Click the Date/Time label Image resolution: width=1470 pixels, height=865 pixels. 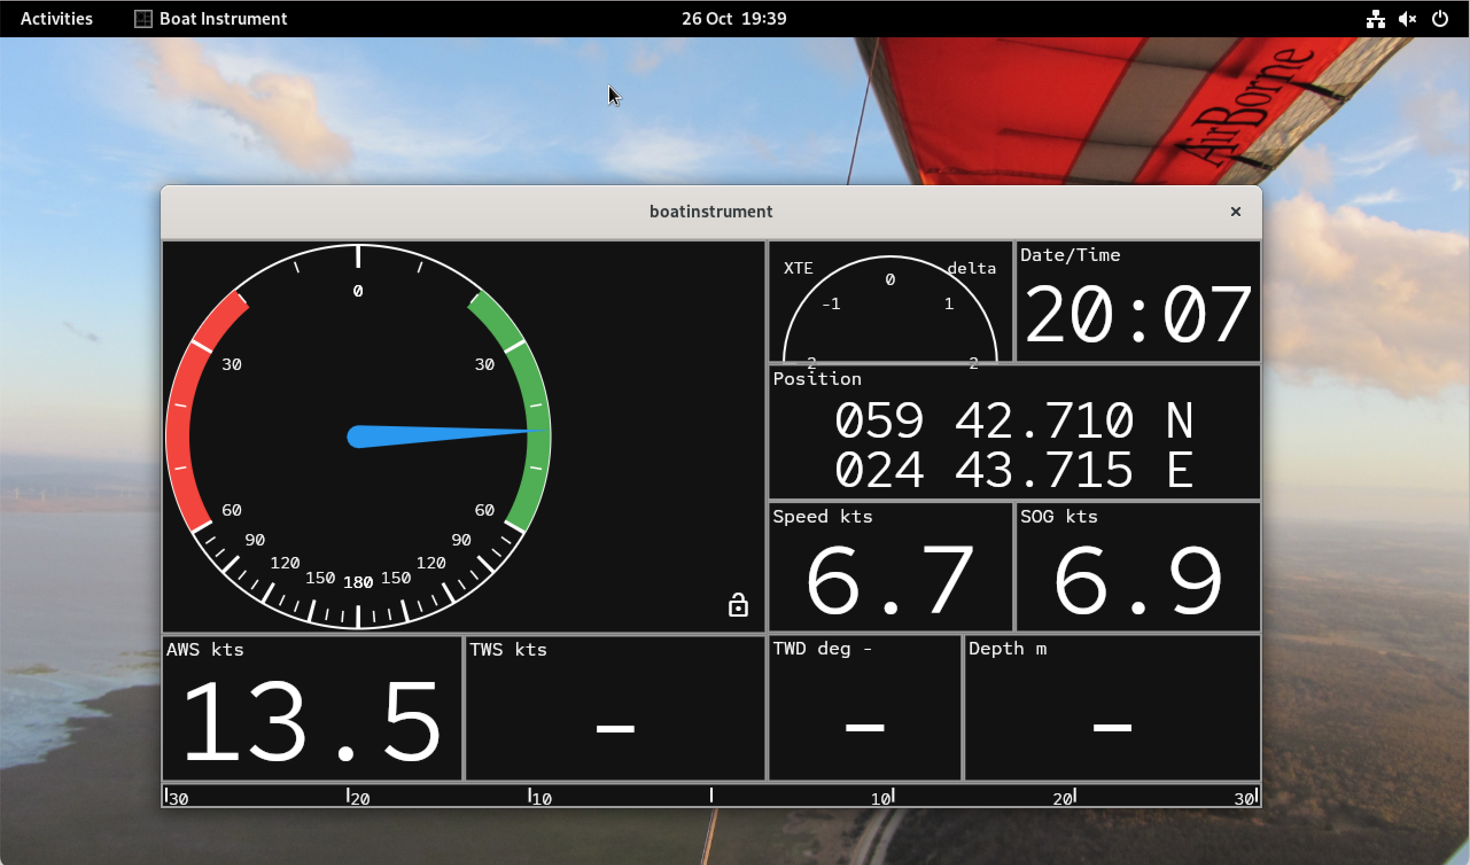pos(1070,255)
